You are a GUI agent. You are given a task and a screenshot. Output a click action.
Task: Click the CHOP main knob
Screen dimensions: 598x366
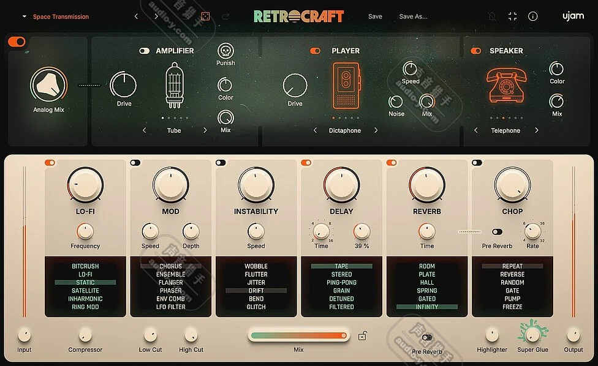pos(512,185)
